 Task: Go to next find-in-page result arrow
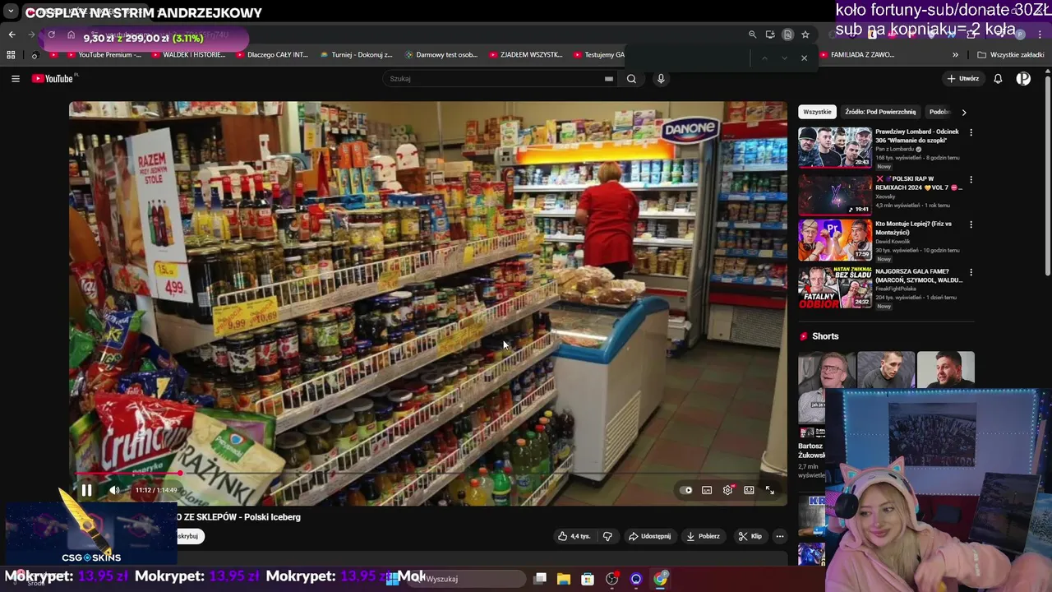pos(784,58)
